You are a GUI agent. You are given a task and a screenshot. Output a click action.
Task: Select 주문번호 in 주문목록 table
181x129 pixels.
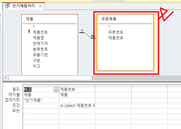[x=116, y=32]
